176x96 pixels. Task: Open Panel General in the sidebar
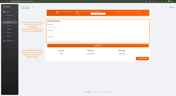(9, 15)
